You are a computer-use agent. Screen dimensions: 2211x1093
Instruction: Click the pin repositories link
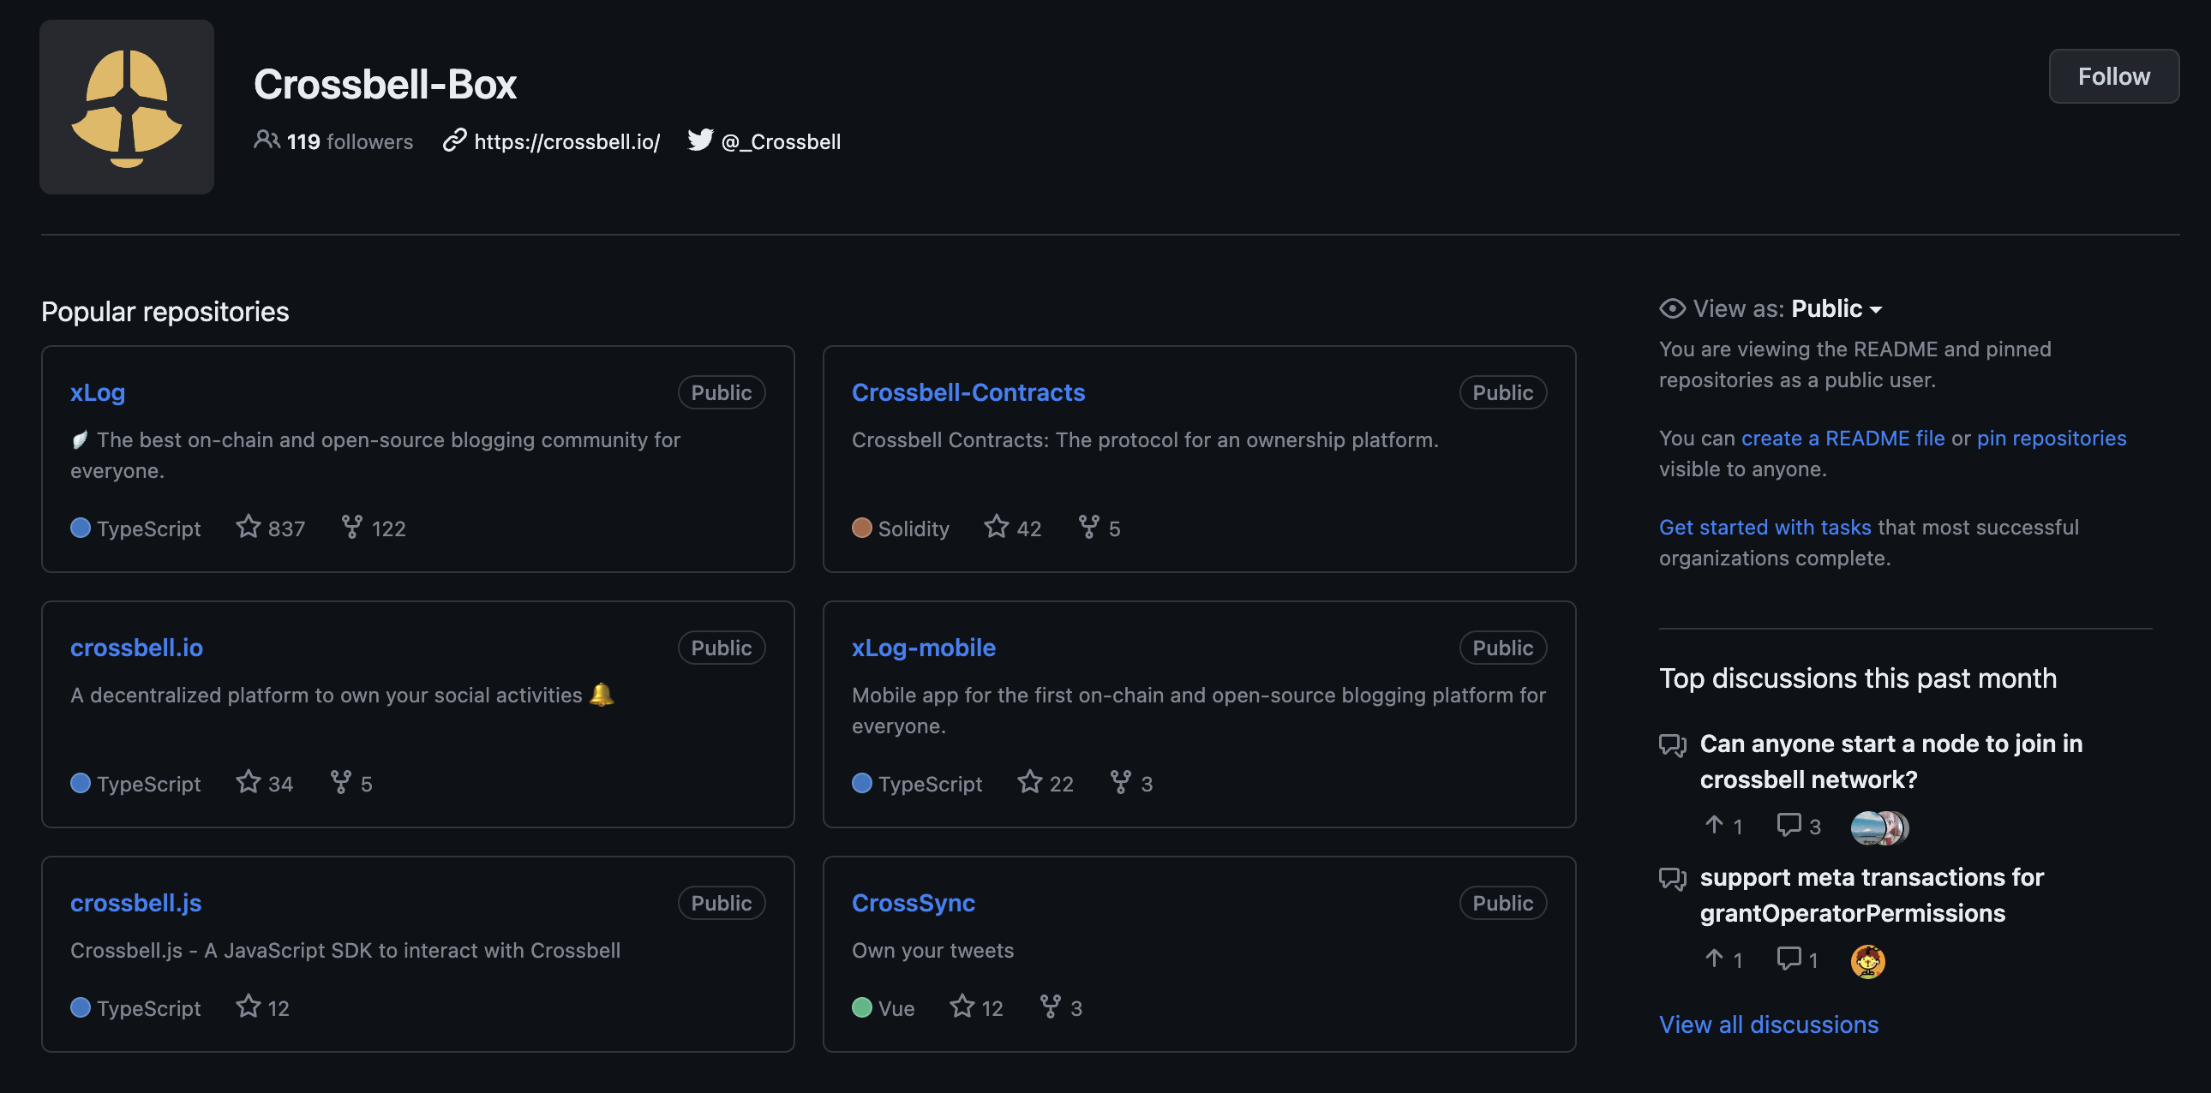pyautogui.click(x=2051, y=438)
